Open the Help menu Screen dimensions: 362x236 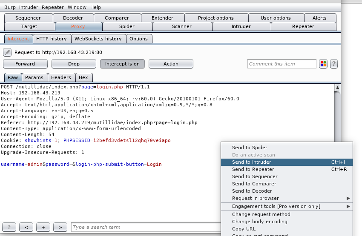click(95, 7)
